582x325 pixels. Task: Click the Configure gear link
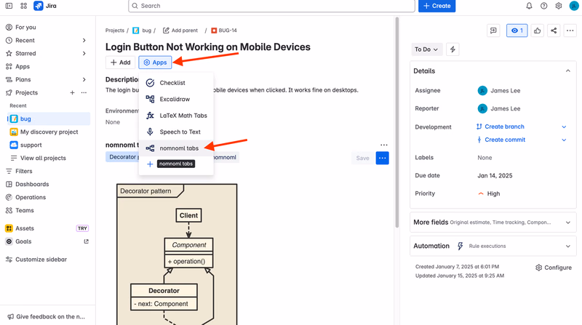pyautogui.click(x=554, y=268)
